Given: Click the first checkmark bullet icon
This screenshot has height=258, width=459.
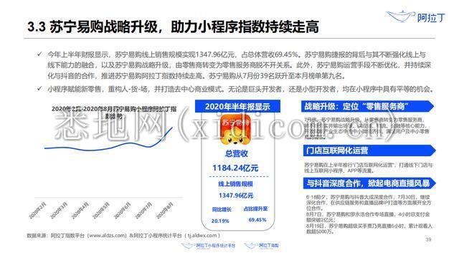Looking at the screenshot, I should tap(39, 54).
